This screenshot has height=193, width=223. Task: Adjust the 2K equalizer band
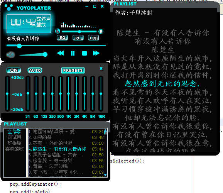tap(77, 93)
